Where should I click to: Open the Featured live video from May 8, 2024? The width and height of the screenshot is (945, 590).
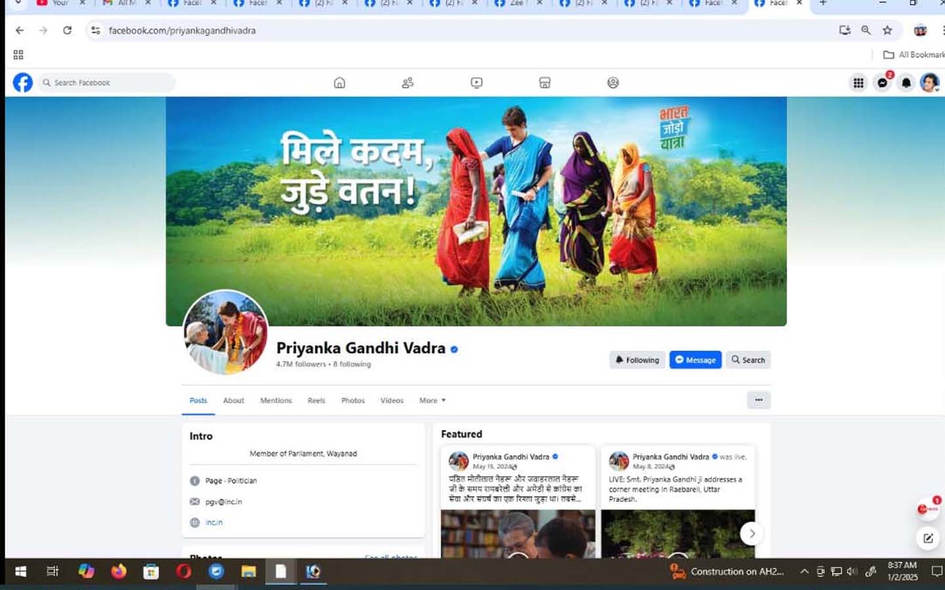[x=678, y=501]
